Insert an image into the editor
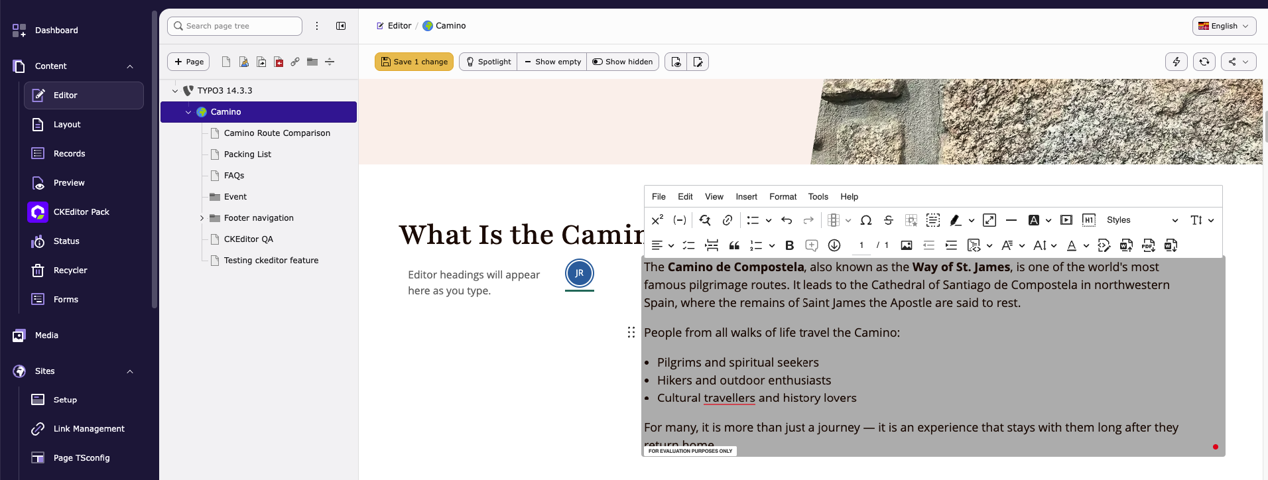 907,245
